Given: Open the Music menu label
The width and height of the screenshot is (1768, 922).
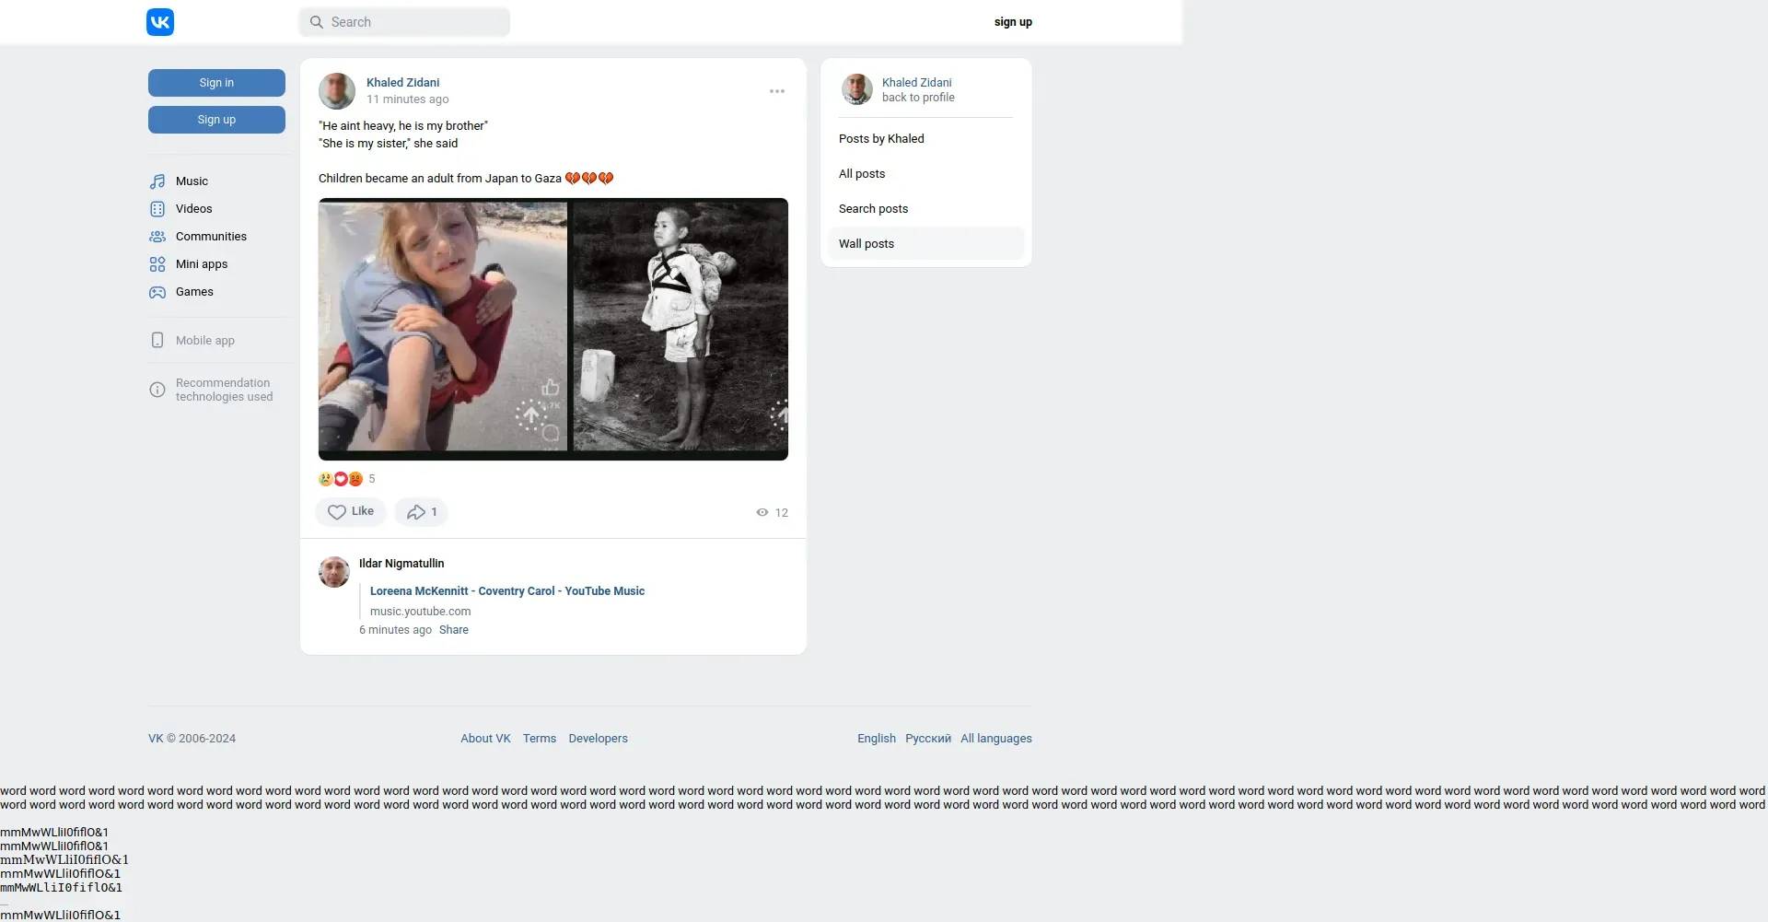Looking at the screenshot, I should (x=192, y=181).
